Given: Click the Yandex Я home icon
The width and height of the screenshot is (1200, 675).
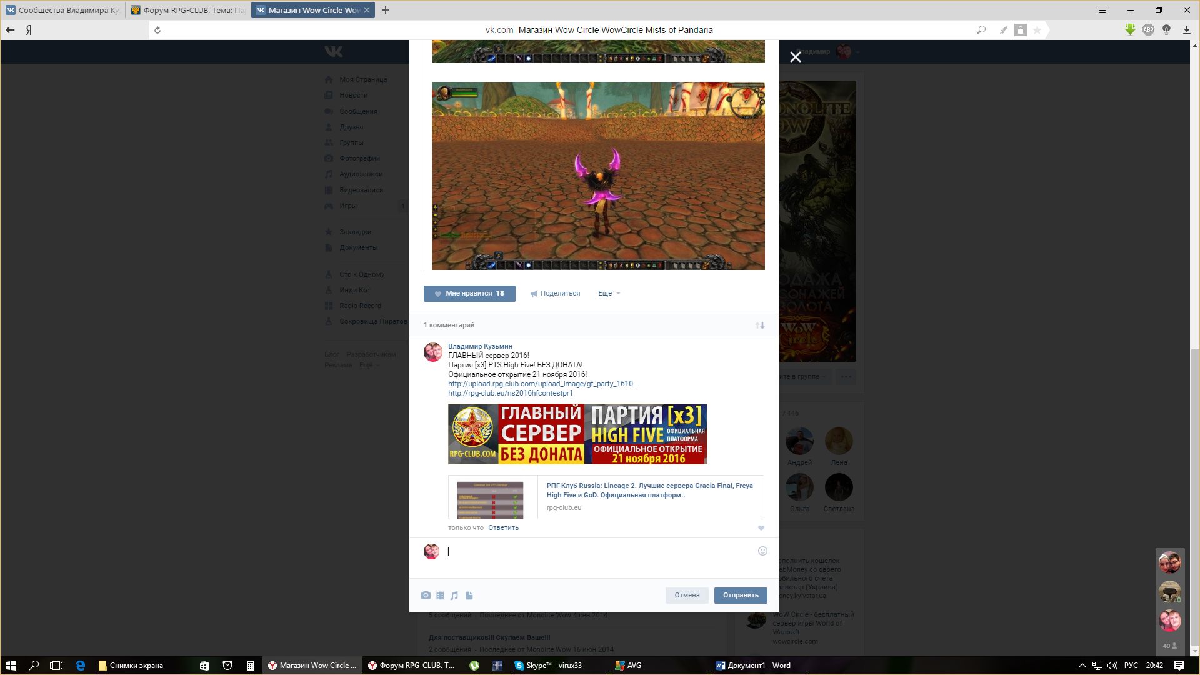Looking at the screenshot, I should point(29,30).
